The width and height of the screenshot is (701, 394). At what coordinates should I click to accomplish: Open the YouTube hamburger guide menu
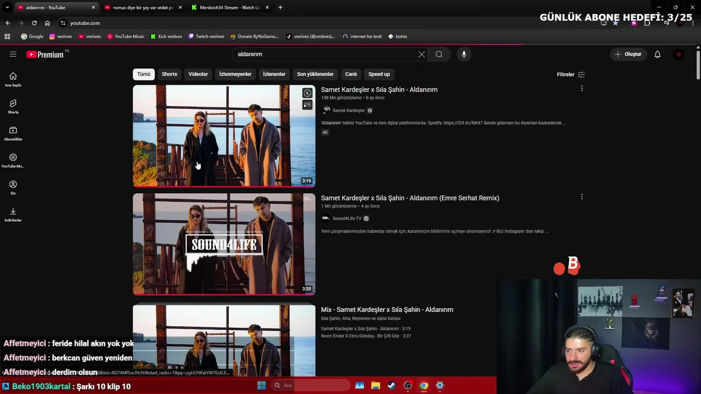pos(13,54)
